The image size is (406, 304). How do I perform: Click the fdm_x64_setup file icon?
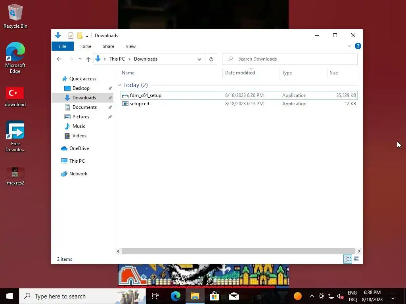125,95
